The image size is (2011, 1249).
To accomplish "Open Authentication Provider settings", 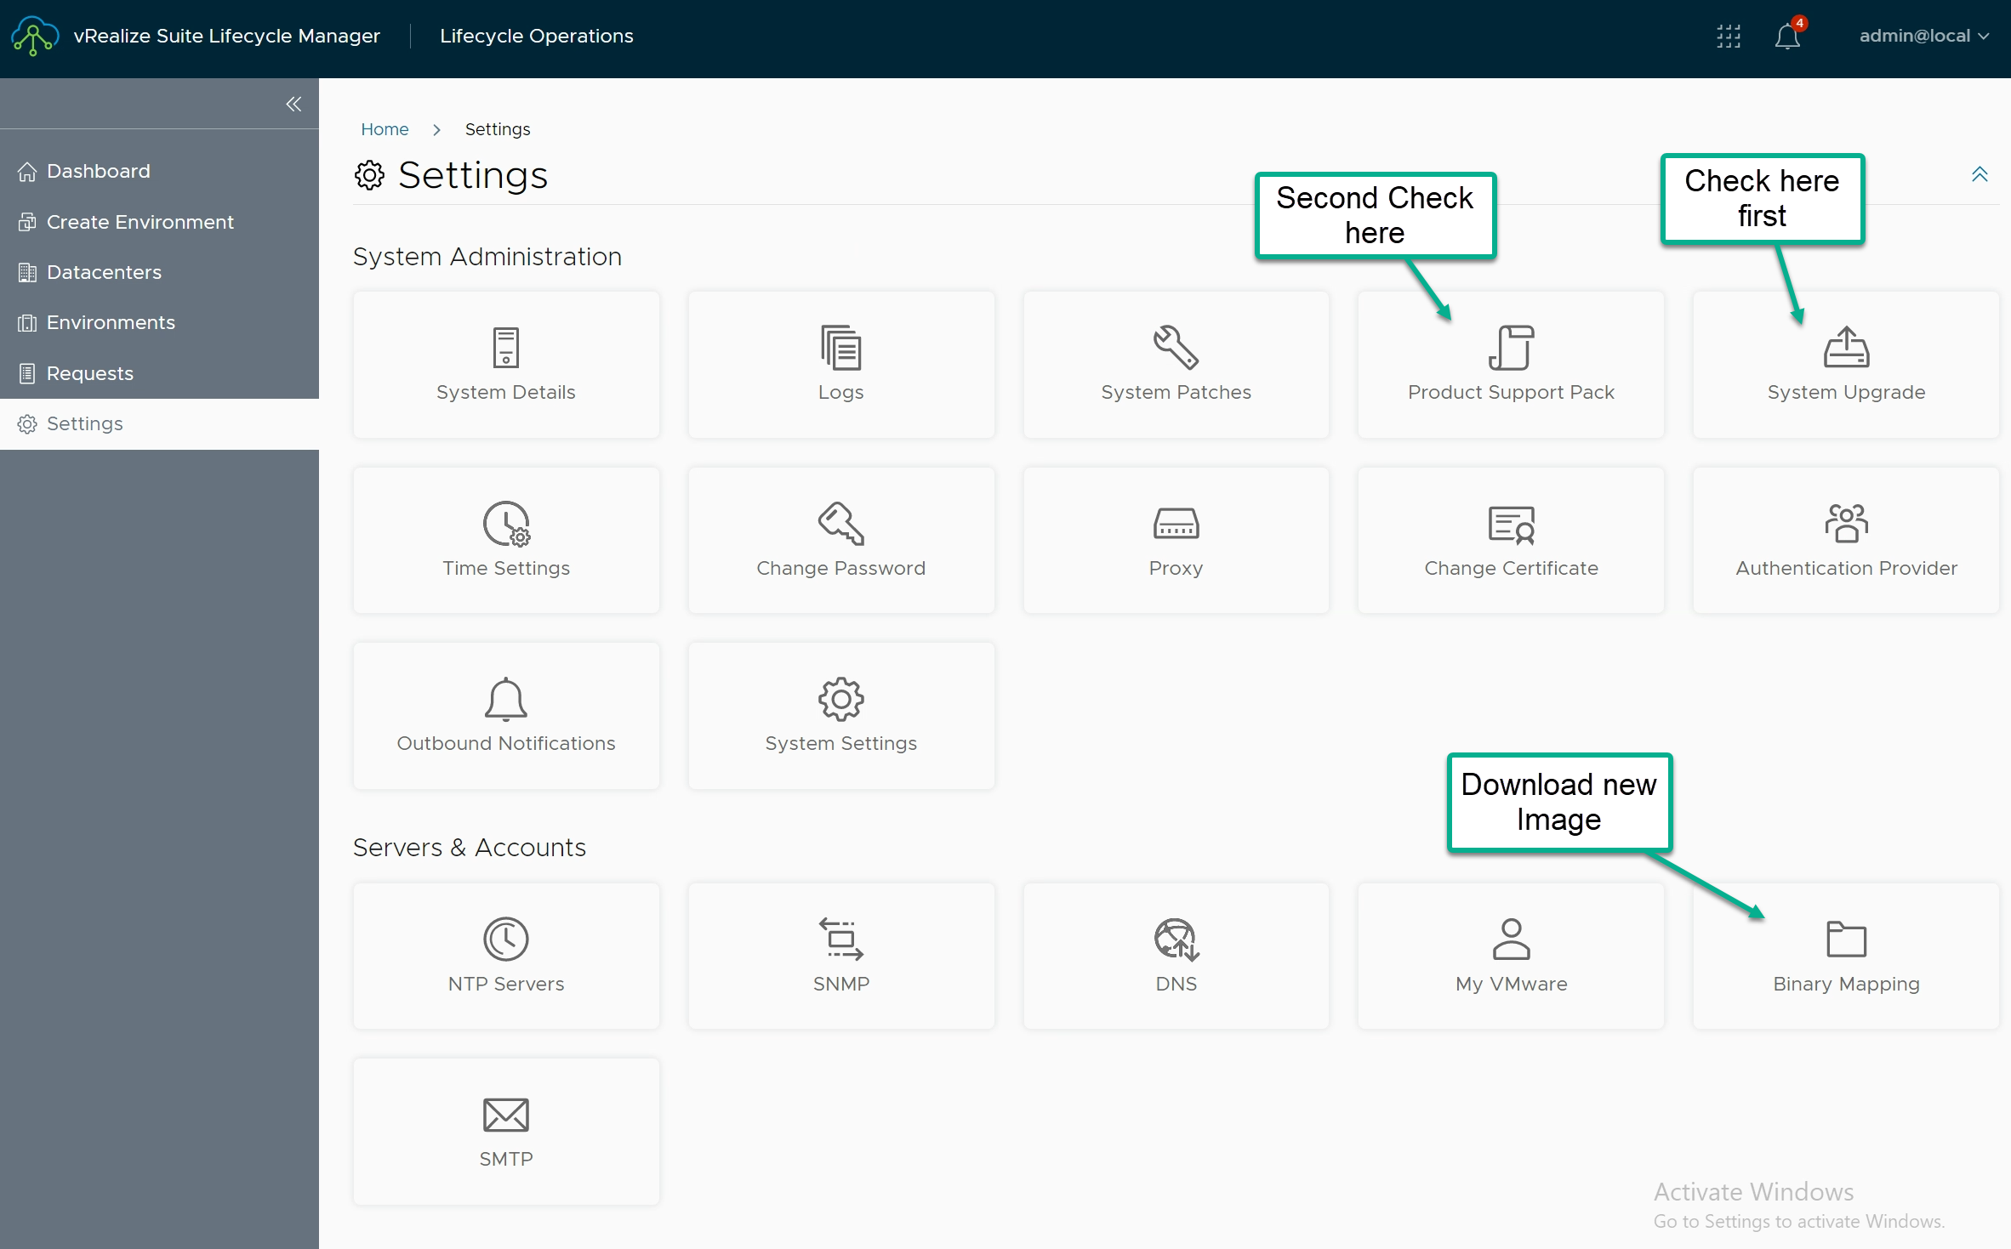I will (1845, 541).
